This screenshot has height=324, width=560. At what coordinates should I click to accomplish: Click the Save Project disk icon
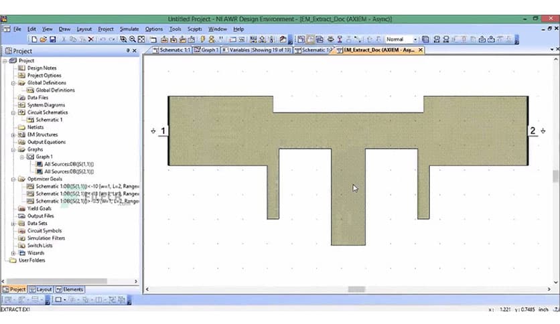(x=52, y=39)
